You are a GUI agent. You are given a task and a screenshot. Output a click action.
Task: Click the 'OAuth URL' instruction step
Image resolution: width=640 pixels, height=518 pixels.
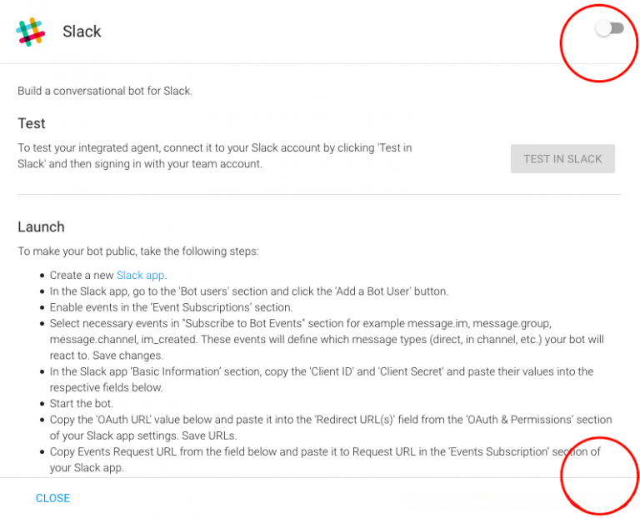(330, 427)
